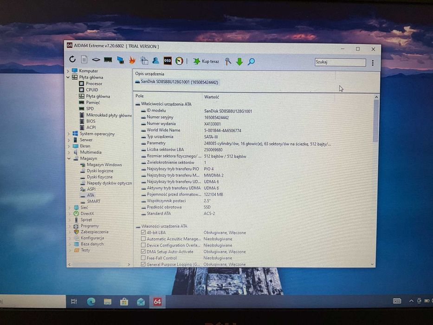Select Pamięć in the tree
The height and width of the screenshot is (325, 433).
point(93,103)
